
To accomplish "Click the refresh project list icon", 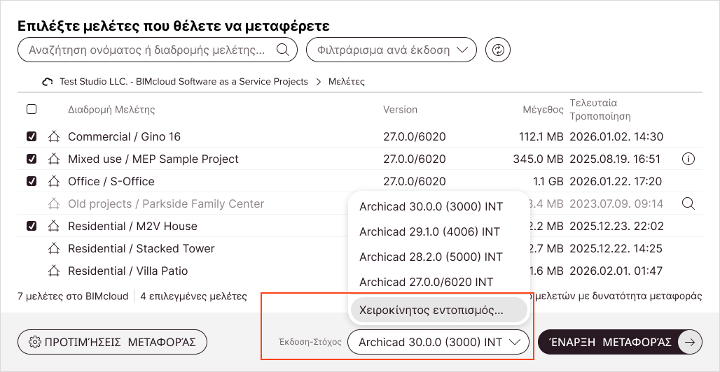I will pyautogui.click(x=498, y=50).
